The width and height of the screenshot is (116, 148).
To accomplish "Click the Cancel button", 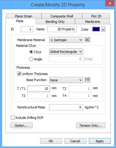I will coord(75,141).
